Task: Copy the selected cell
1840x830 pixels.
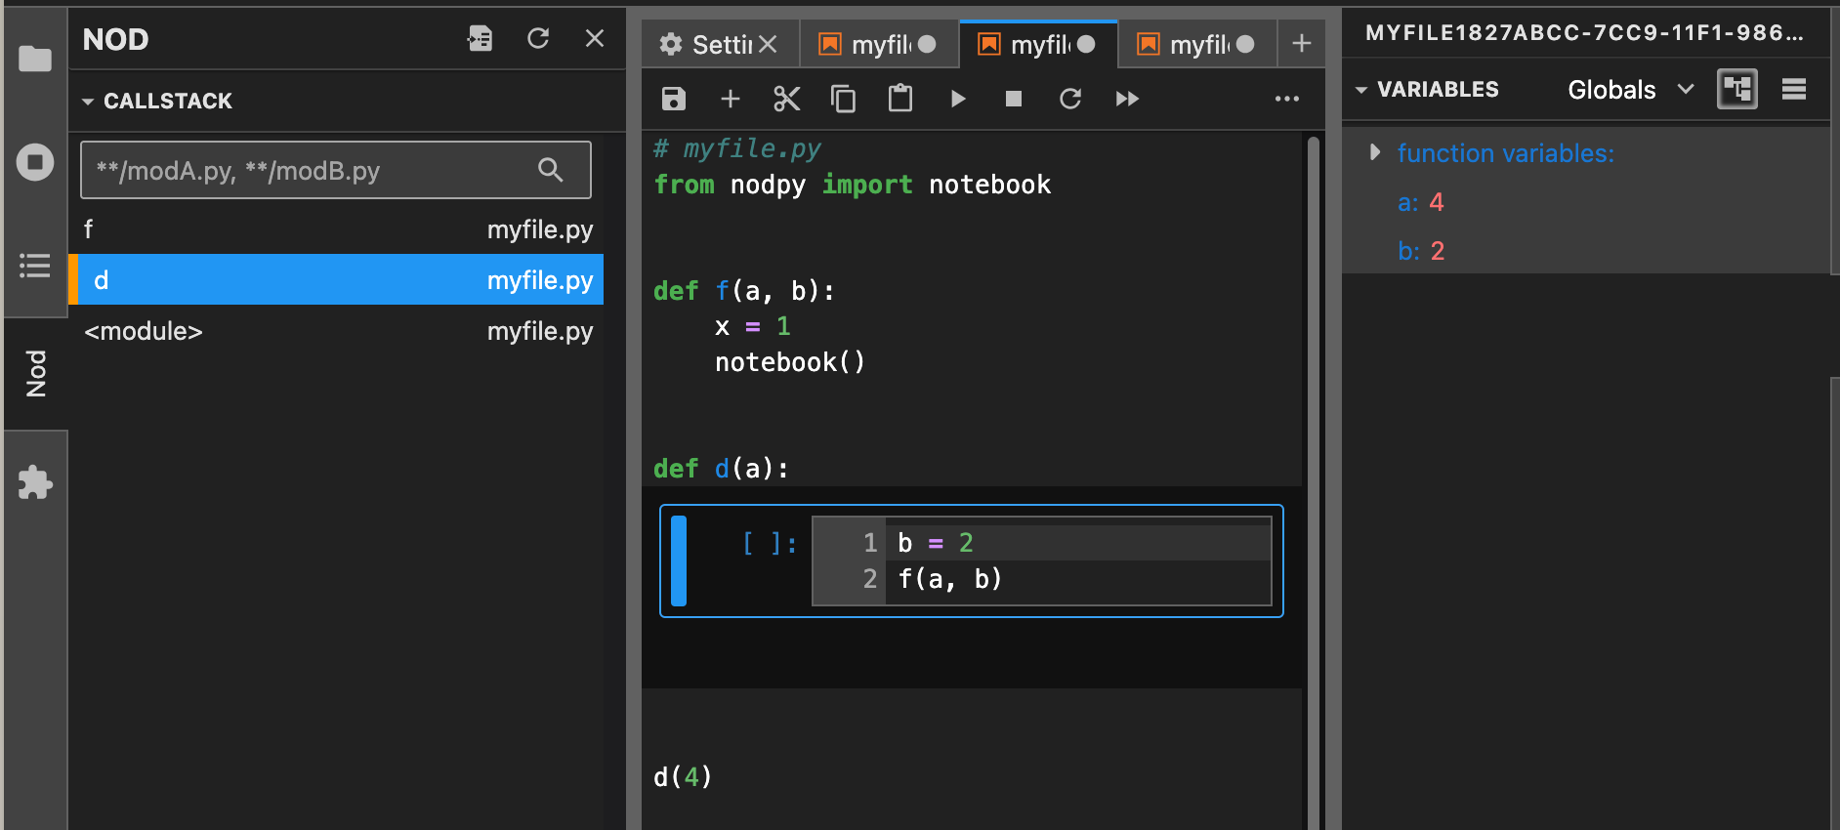Action: [844, 99]
